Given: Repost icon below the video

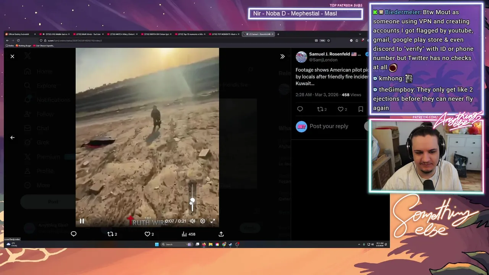Looking at the screenshot, I should pyautogui.click(x=110, y=234).
